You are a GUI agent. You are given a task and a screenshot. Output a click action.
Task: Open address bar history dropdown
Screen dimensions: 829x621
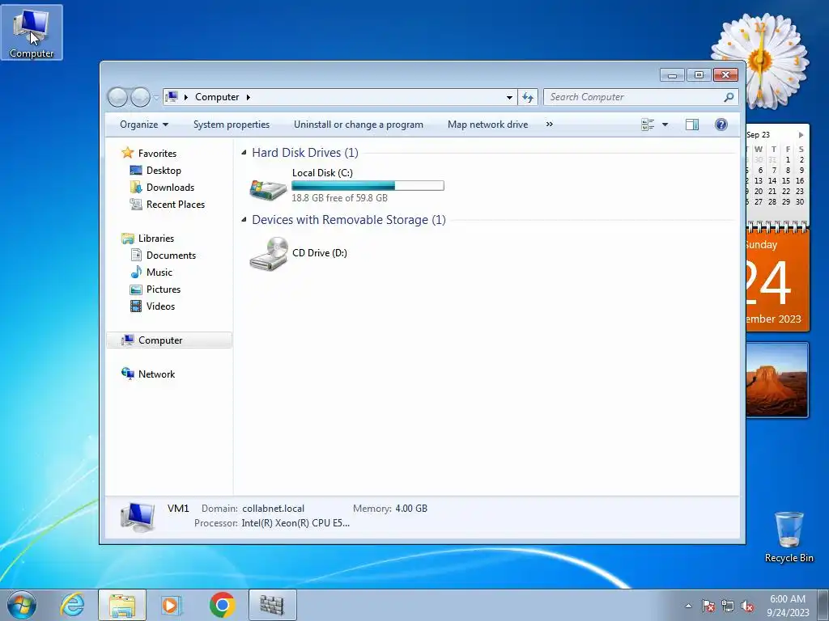click(509, 97)
